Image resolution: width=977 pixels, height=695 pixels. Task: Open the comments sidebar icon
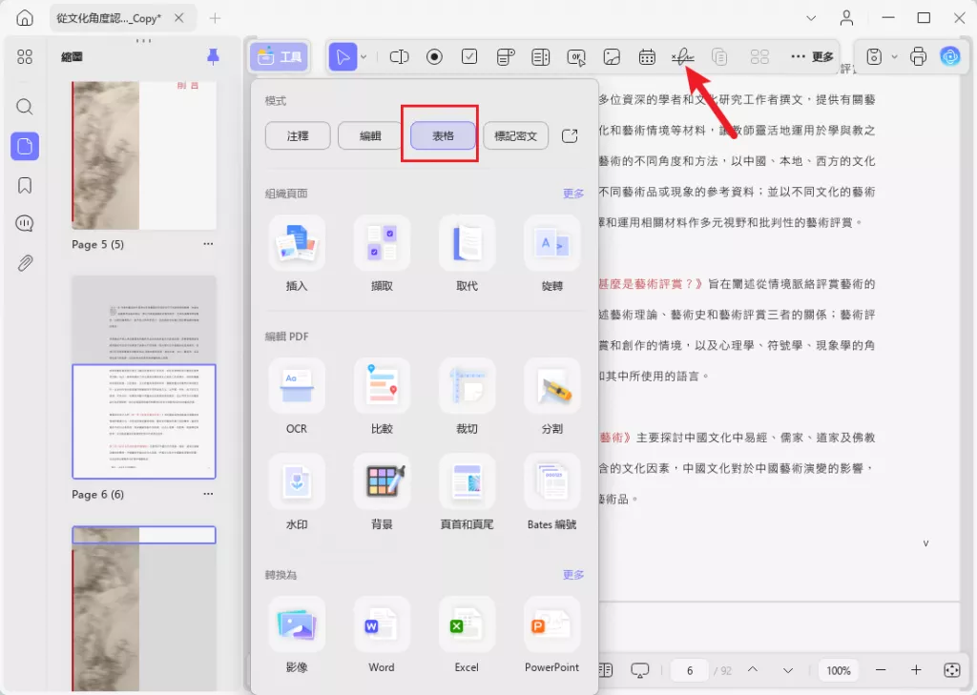(25, 224)
